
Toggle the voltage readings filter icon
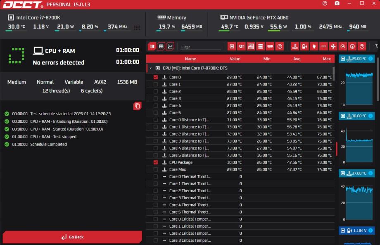coord(304,46)
